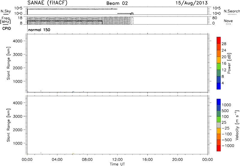Click the Time UT axis label
This screenshot has height=166, width=240.
click(117, 164)
